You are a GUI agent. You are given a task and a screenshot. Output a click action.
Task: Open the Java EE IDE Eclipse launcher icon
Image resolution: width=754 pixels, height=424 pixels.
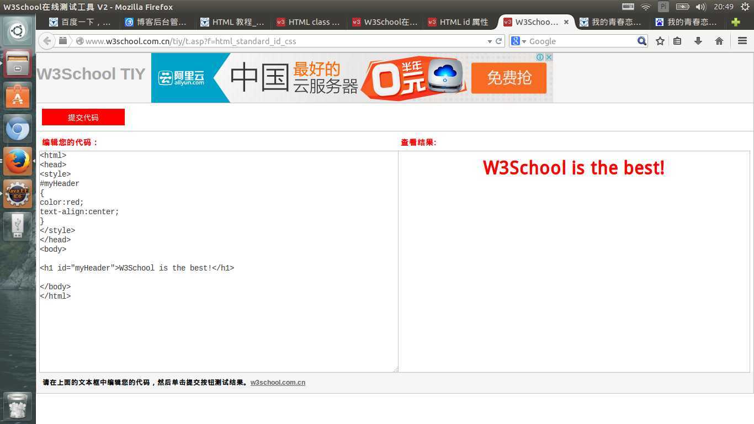tap(18, 194)
